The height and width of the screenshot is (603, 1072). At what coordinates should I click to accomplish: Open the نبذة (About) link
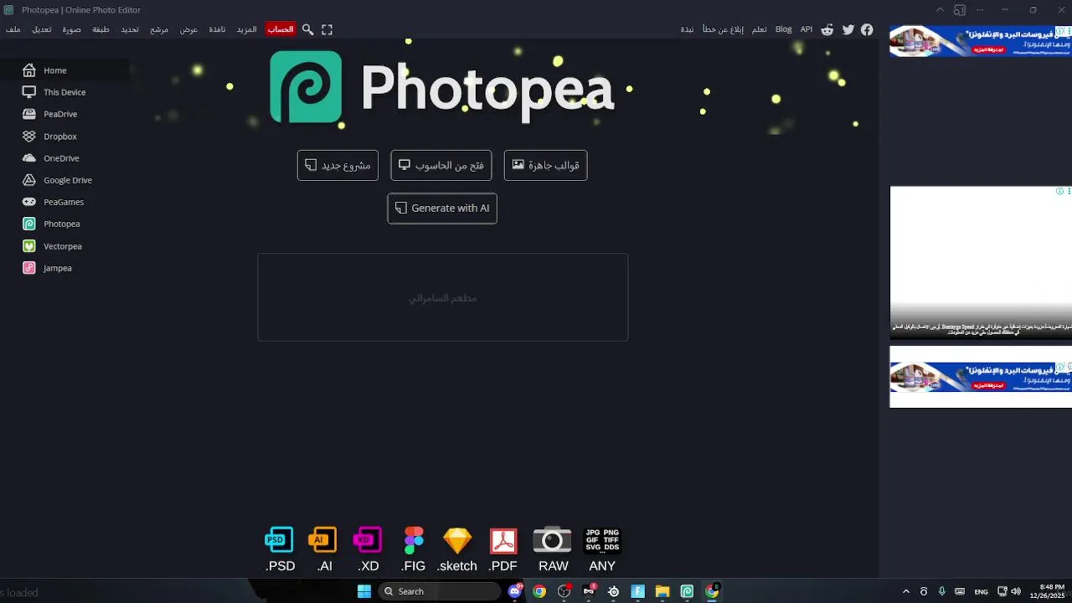pyautogui.click(x=687, y=29)
